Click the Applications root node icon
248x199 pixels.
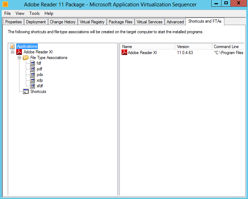[12, 46]
